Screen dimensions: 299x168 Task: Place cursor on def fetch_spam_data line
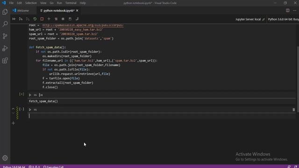tap(48, 47)
